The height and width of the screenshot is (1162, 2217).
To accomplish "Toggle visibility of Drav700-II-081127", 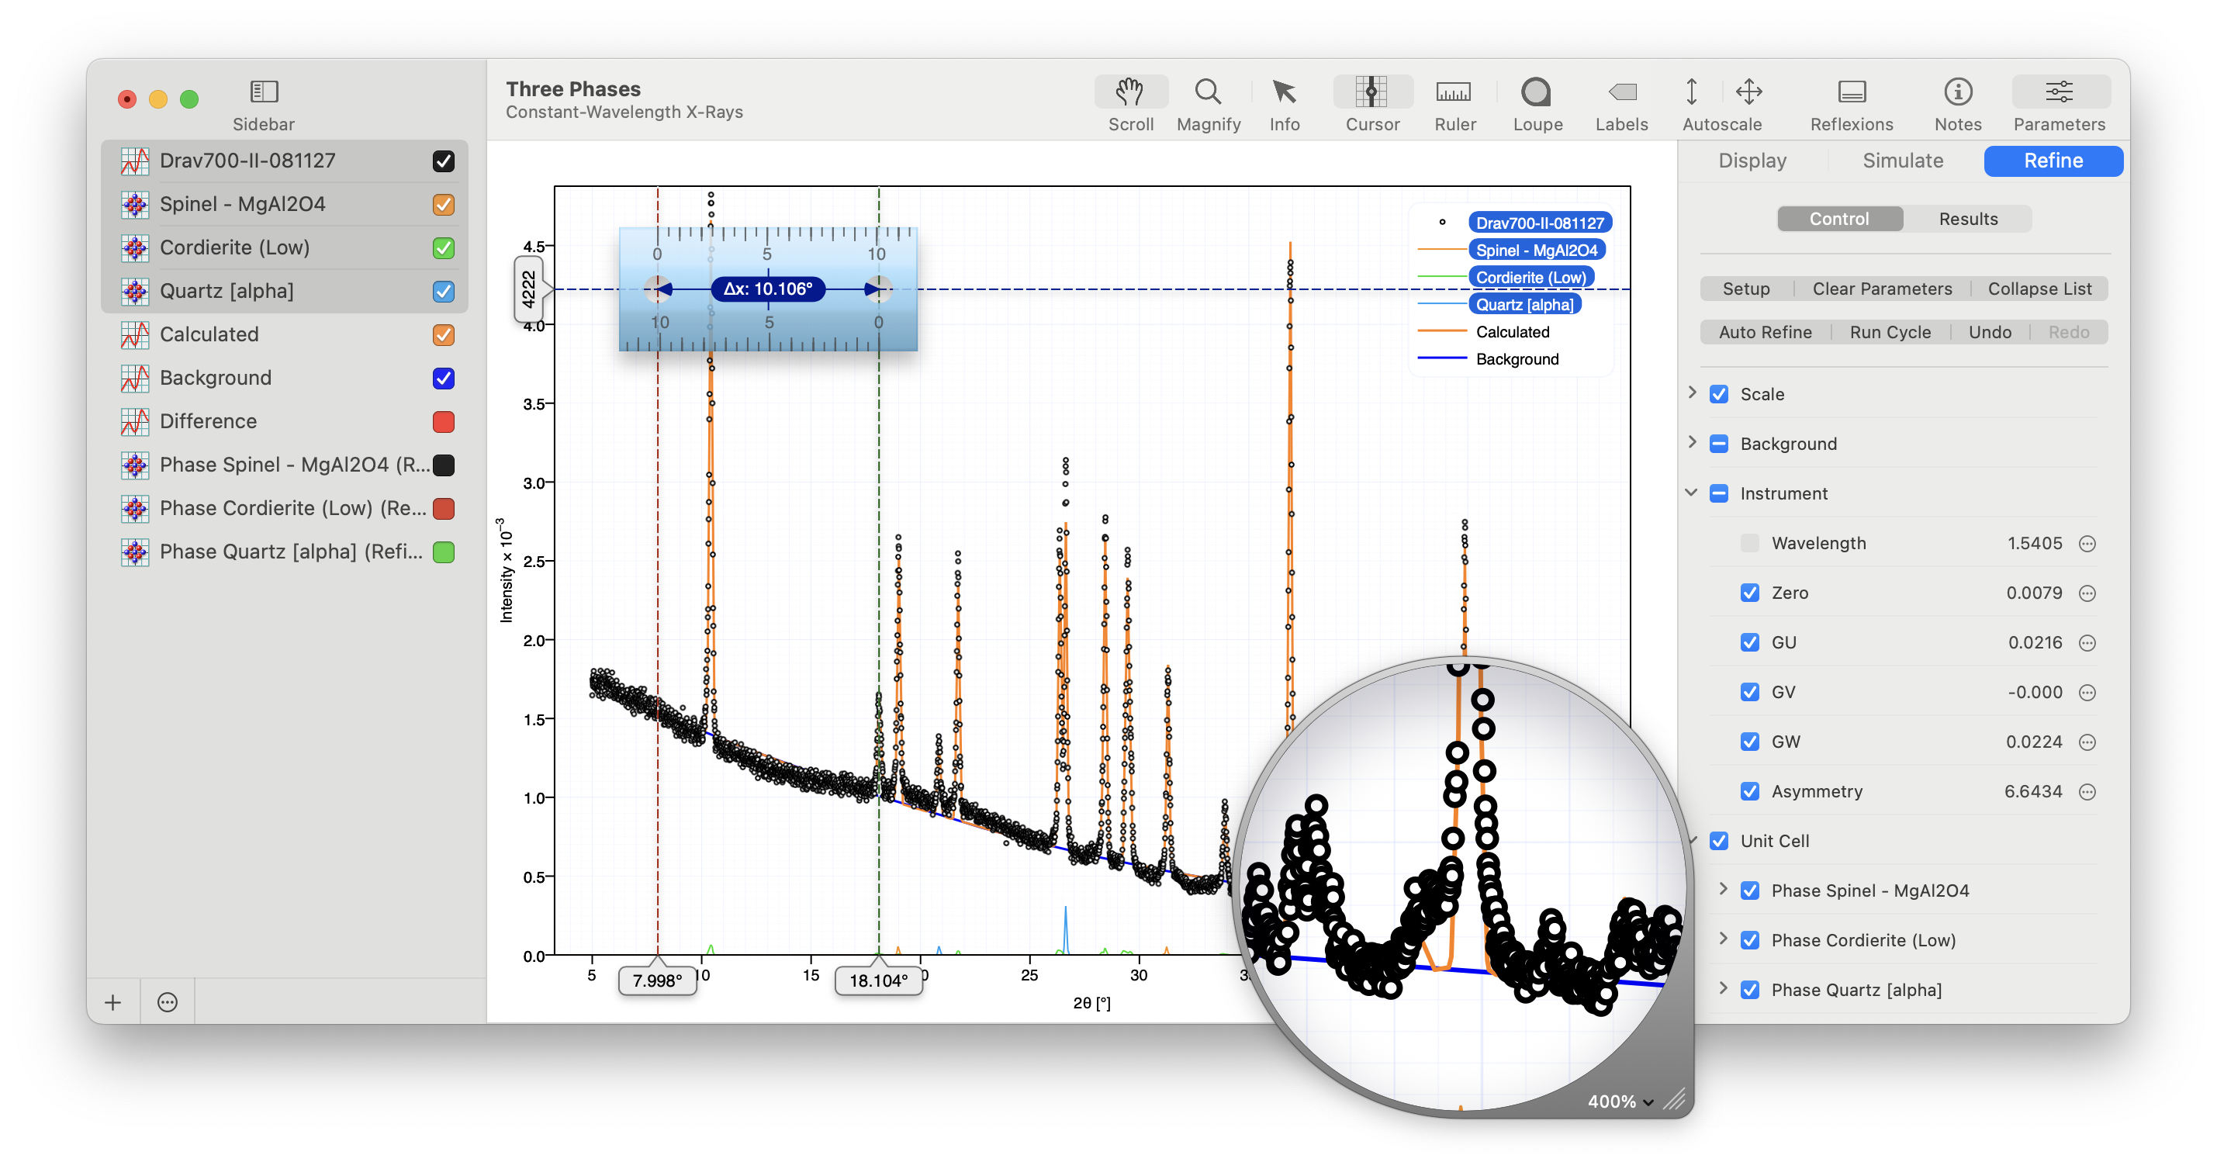I will pyautogui.click(x=443, y=161).
